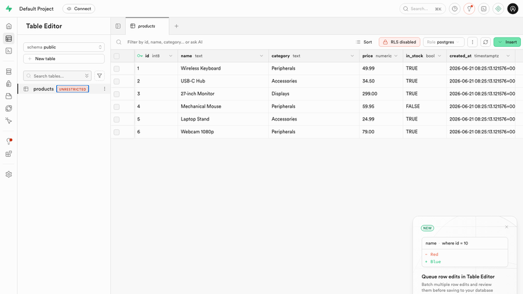Click the UNRESTRICTED badge
The width and height of the screenshot is (523, 294).
(x=72, y=89)
